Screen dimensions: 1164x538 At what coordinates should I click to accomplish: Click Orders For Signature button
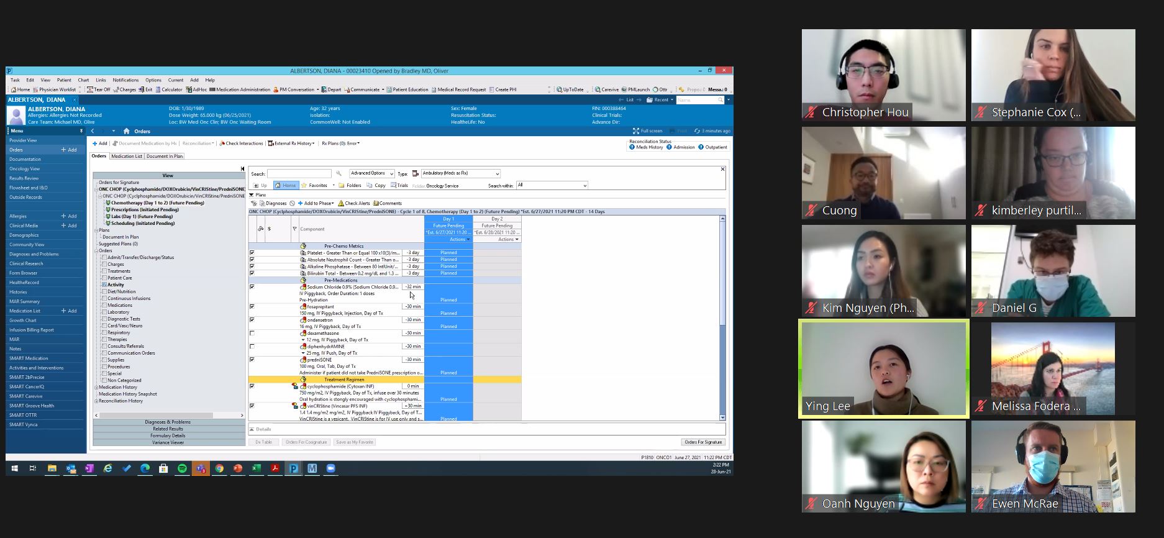(703, 442)
